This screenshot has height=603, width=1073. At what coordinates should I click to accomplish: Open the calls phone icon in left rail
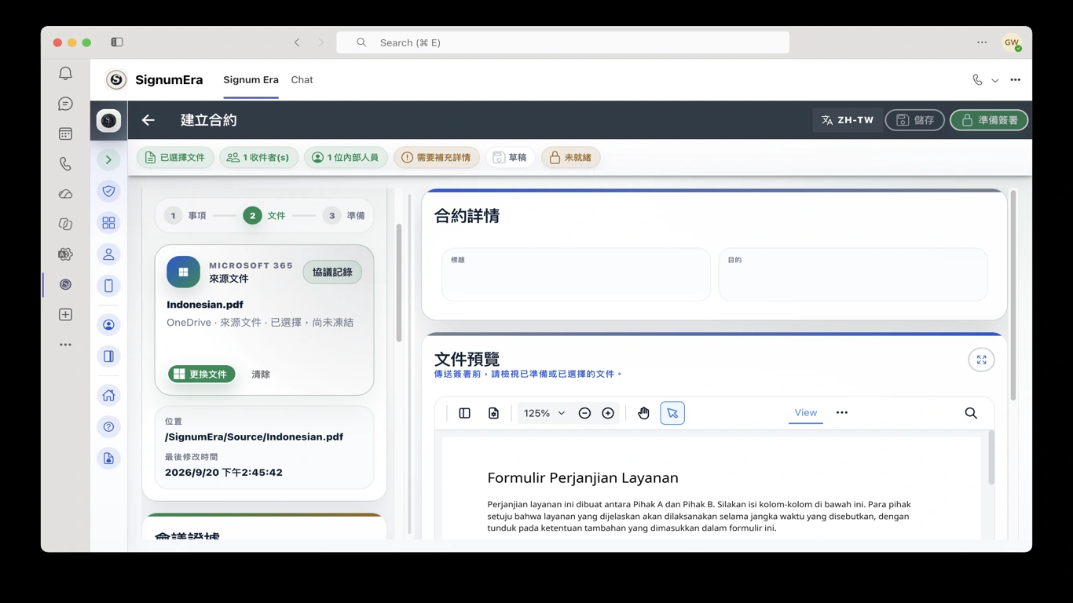coord(65,164)
